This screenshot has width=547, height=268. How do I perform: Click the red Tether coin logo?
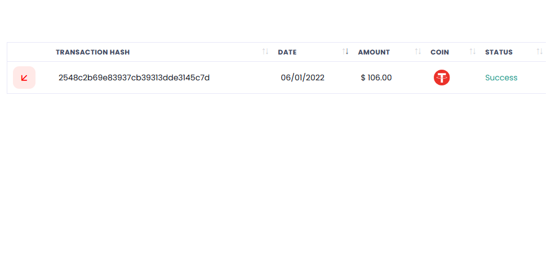click(442, 78)
